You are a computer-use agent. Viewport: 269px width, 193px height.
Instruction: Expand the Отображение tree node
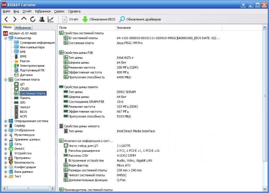point(5,130)
